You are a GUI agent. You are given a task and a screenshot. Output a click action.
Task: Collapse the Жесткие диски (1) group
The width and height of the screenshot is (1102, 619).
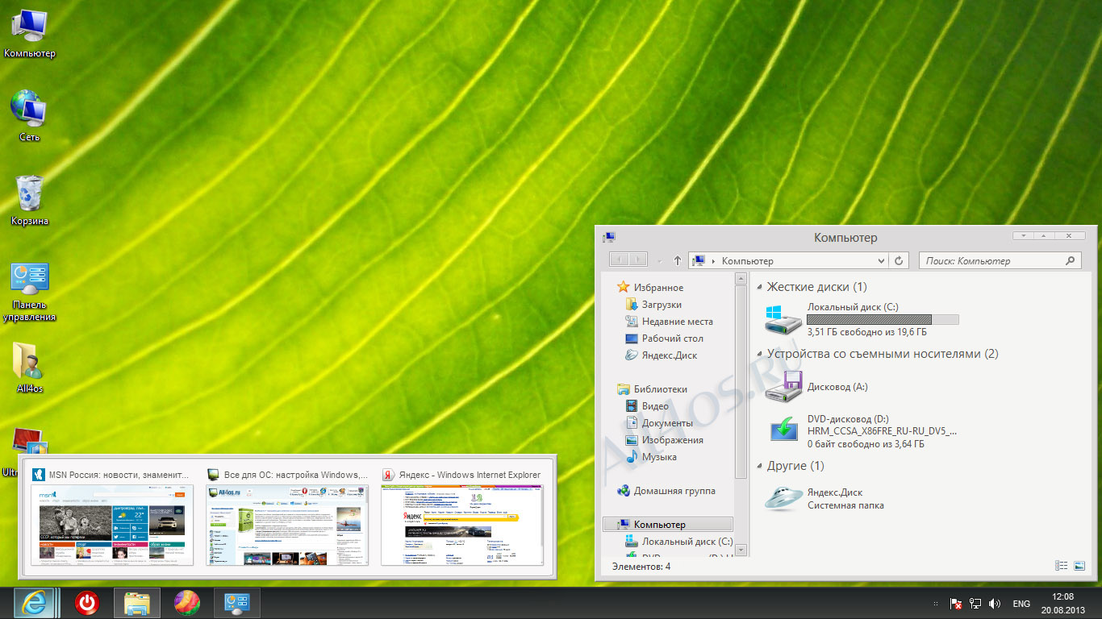760,287
